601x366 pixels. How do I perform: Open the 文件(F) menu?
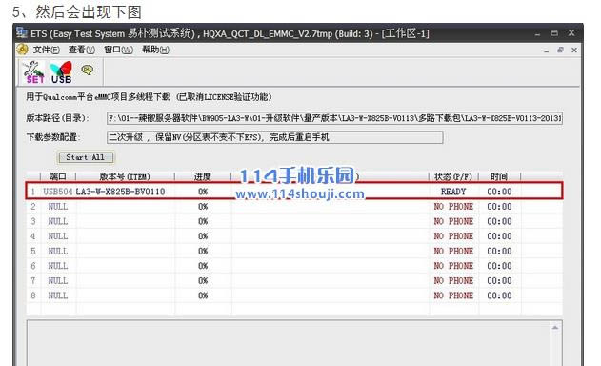pos(46,50)
